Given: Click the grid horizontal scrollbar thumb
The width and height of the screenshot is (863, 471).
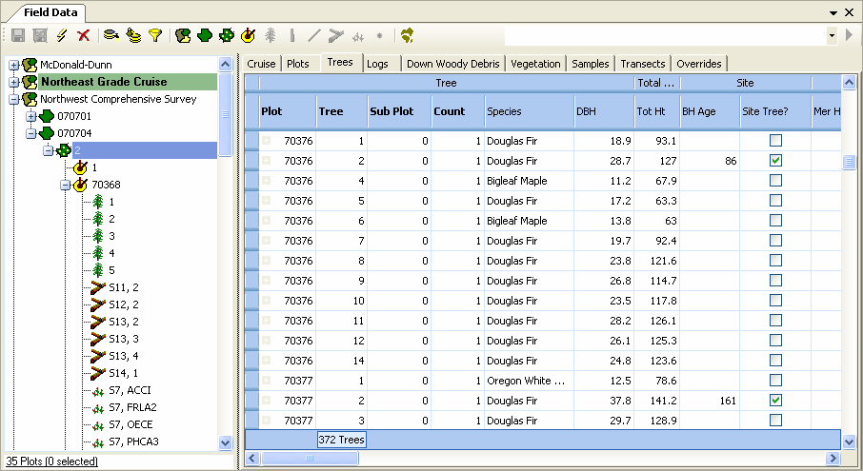Looking at the screenshot, I should 310,458.
